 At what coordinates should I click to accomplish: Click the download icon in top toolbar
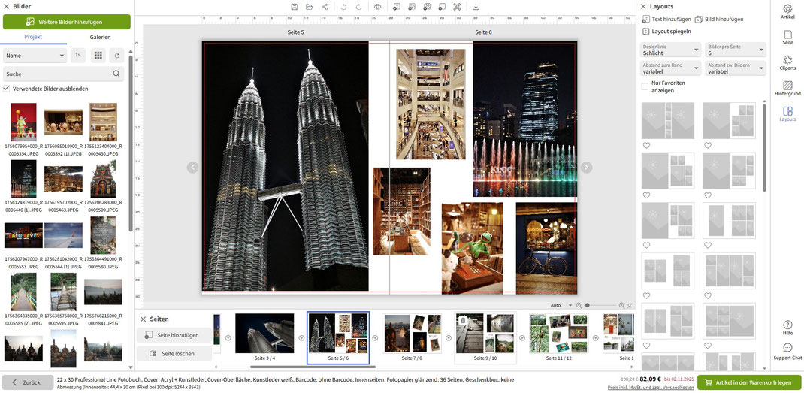pyautogui.click(x=476, y=7)
